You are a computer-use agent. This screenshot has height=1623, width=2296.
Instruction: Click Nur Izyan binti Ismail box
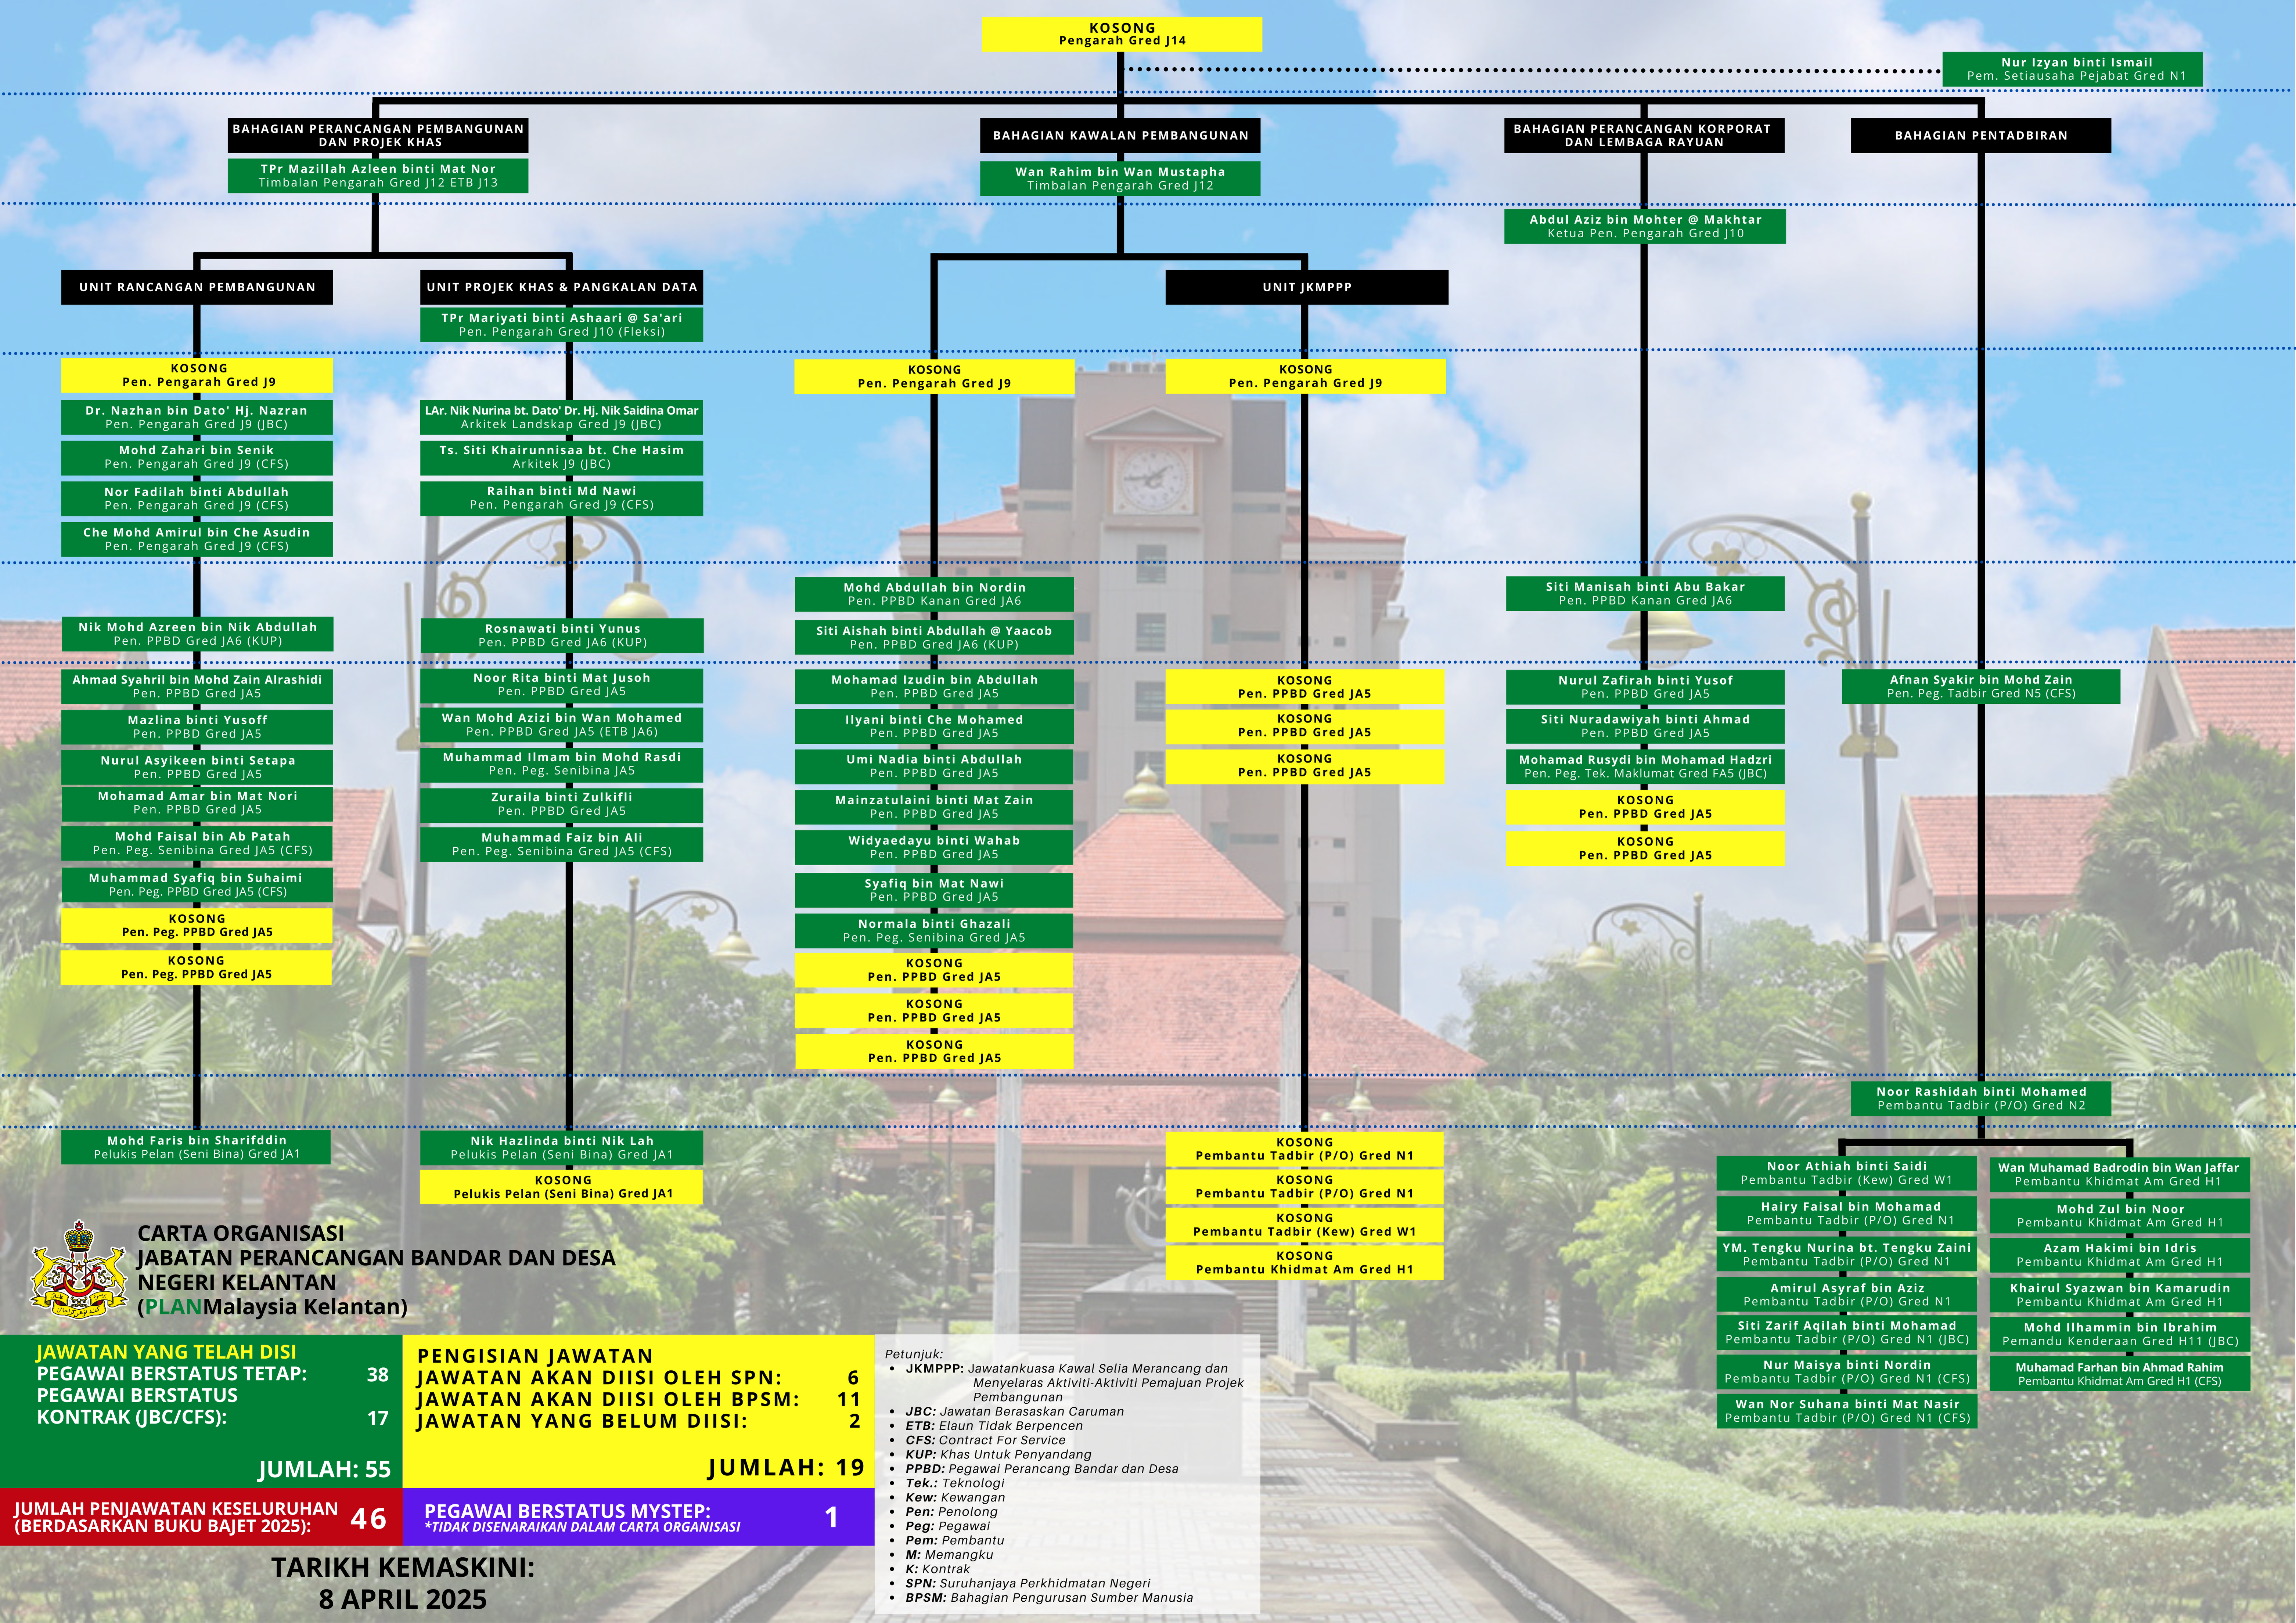(2072, 69)
